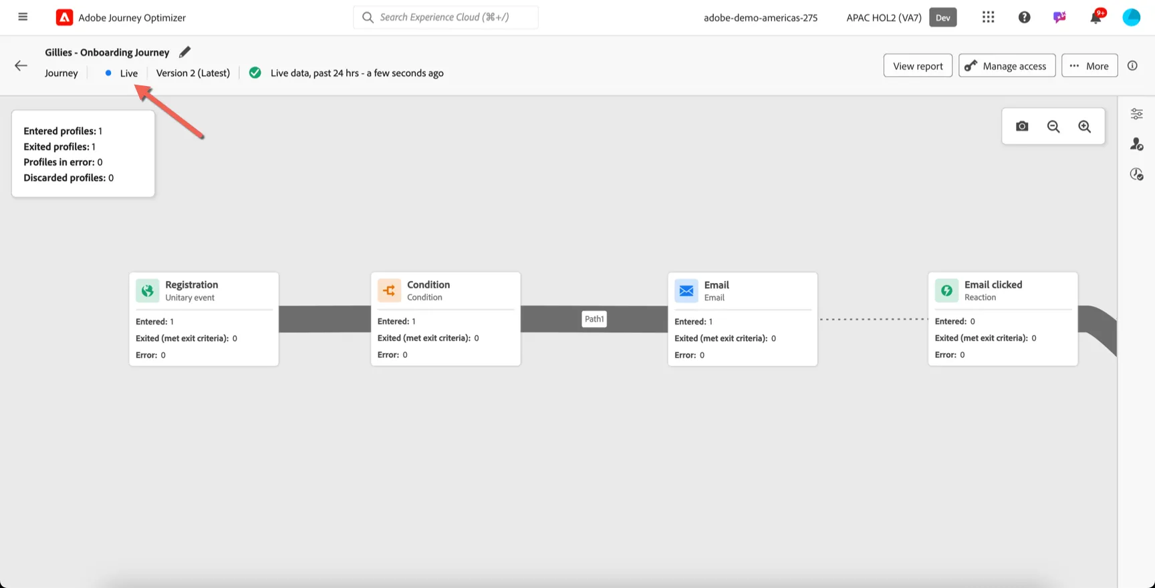1155x588 pixels.
Task: Click the Version 2 (Latest) label
Action: (x=193, y=73)
